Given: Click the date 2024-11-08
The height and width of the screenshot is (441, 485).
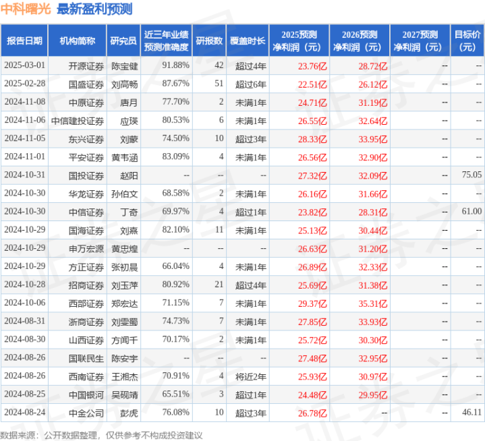Looking at the screenshot, I should [25, 102].
